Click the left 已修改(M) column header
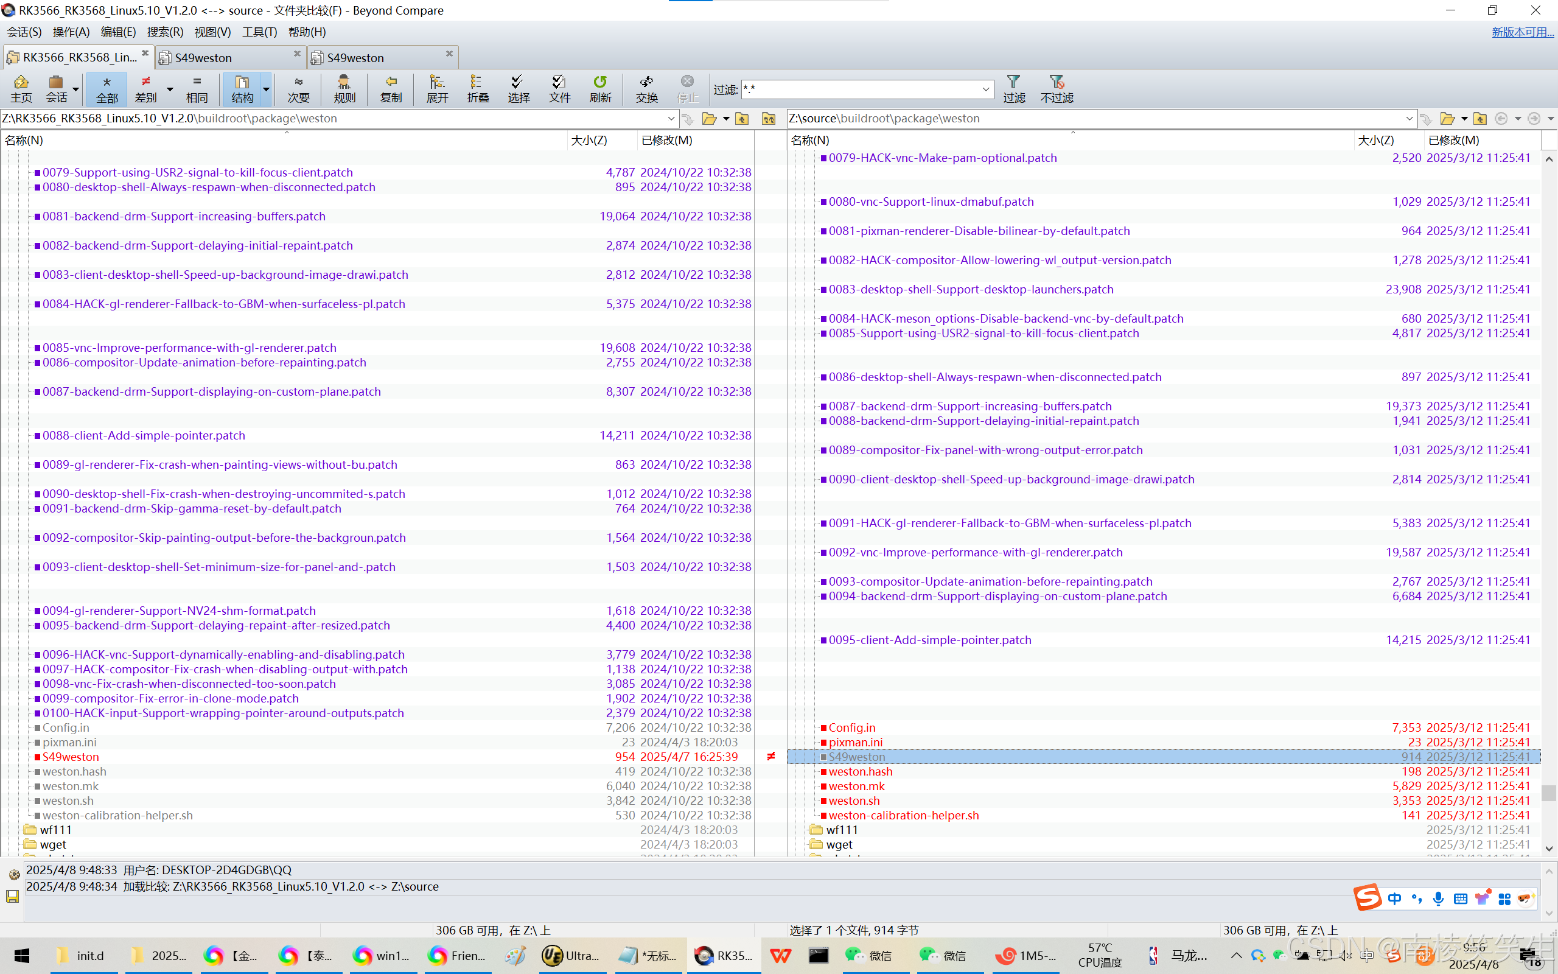Image resolution: width=1558 pixels, height=974 pixels. [x=667, y=140]
